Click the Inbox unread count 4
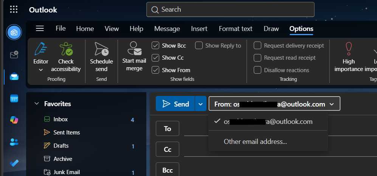The width and height of the screenshot is (377, 176). (132, 120)
